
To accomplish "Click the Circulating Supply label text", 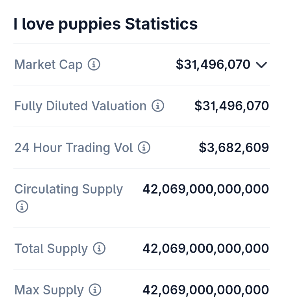I will point(68,189).
